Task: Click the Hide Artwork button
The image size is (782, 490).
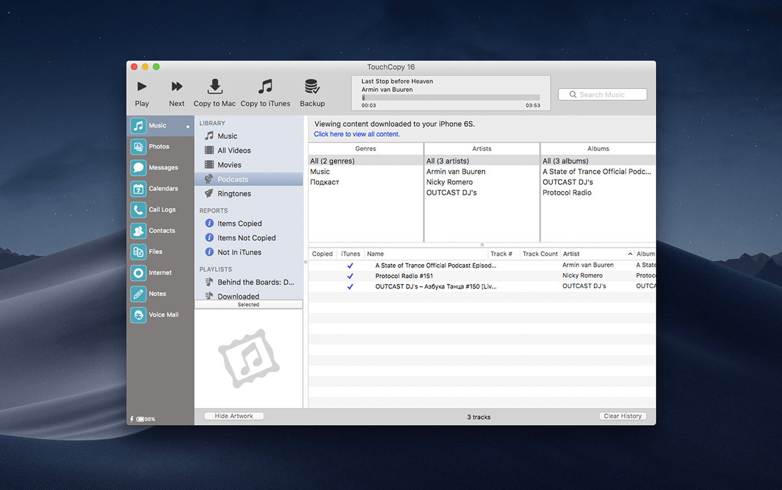Action: click(233, 416)
